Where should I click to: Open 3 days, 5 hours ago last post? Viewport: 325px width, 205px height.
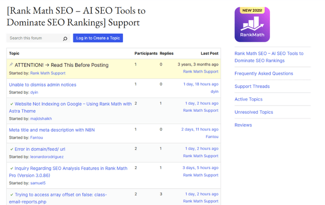tap(201, 168)
